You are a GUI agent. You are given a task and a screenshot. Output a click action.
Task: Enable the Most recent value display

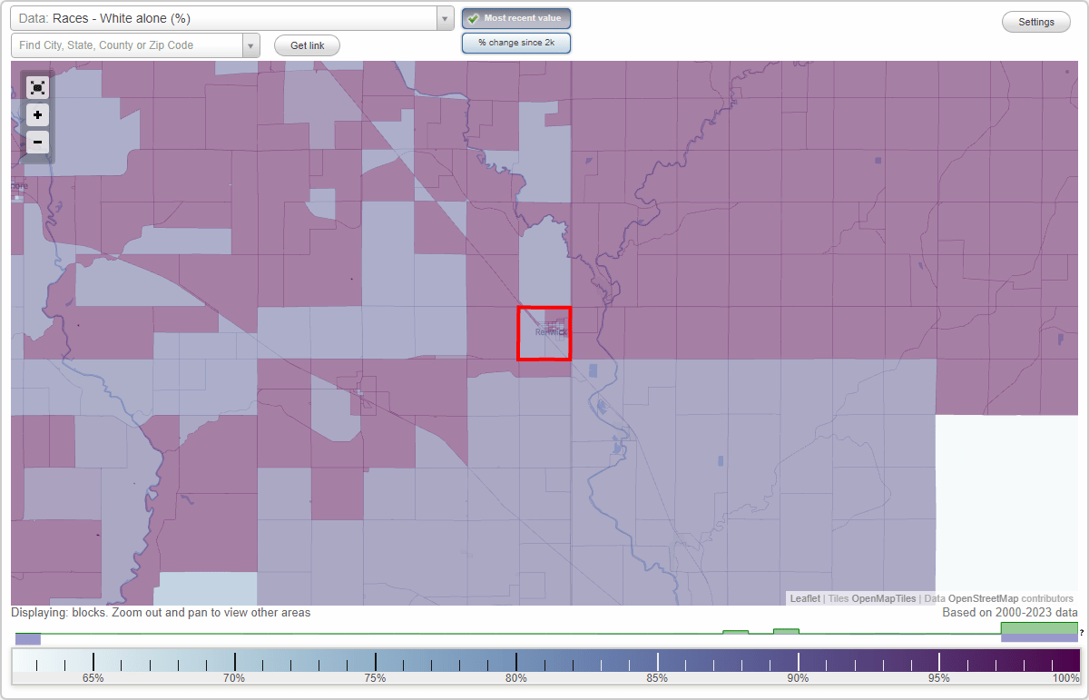click(x=515, y=17)
